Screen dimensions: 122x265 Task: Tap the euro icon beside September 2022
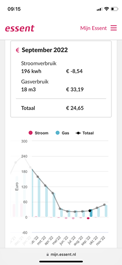tap(18, 50)
